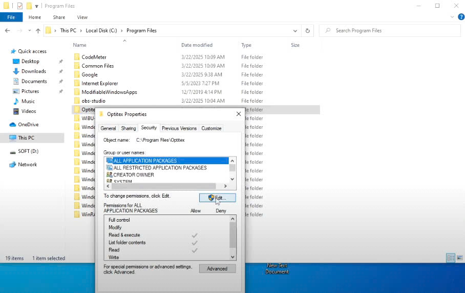Screen dimensions: 465x293
Task: Open OneDrive in the navigation pane
Action: tap(28, 125)
